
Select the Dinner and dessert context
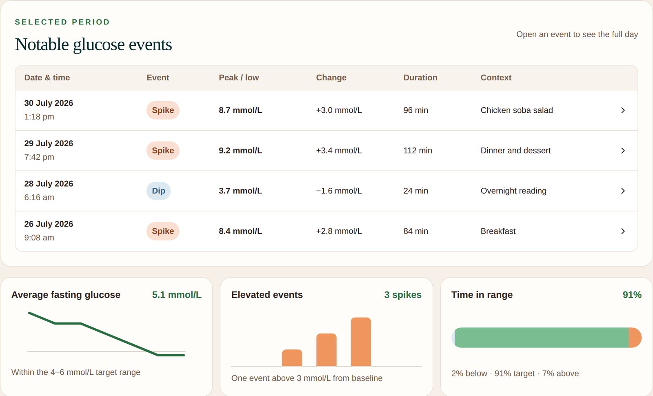pyautogui.click(x=515, y=151)
